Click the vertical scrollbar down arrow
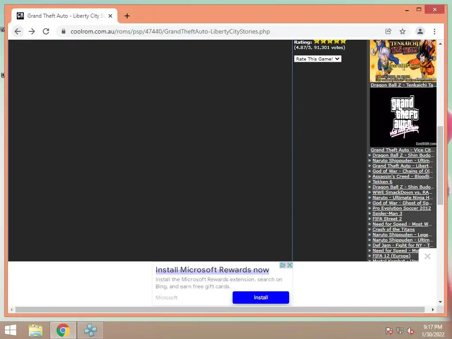The width and height of the screenshot is (452, 339). [440, 302]
